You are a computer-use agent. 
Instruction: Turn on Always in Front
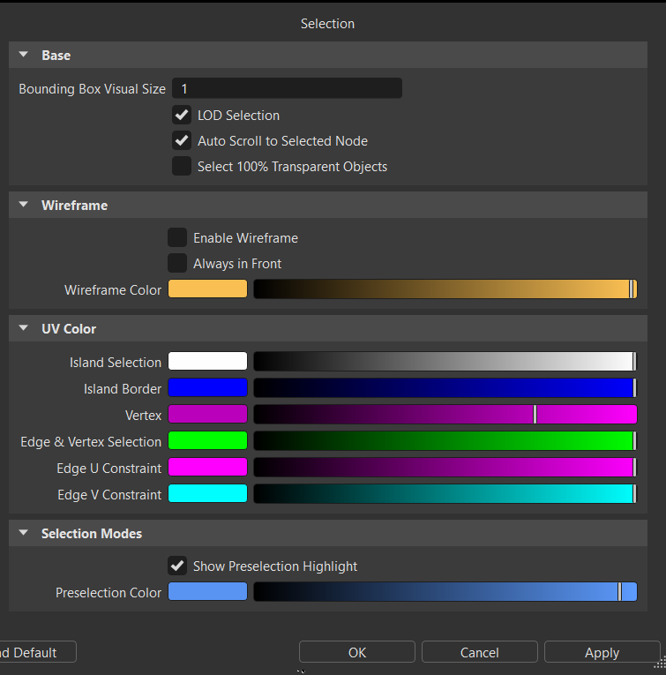(177, 263)
